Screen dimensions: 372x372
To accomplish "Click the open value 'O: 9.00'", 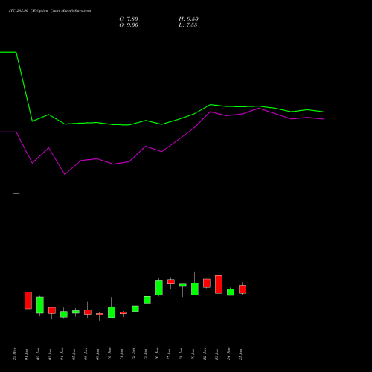I will tap(129, 25).
